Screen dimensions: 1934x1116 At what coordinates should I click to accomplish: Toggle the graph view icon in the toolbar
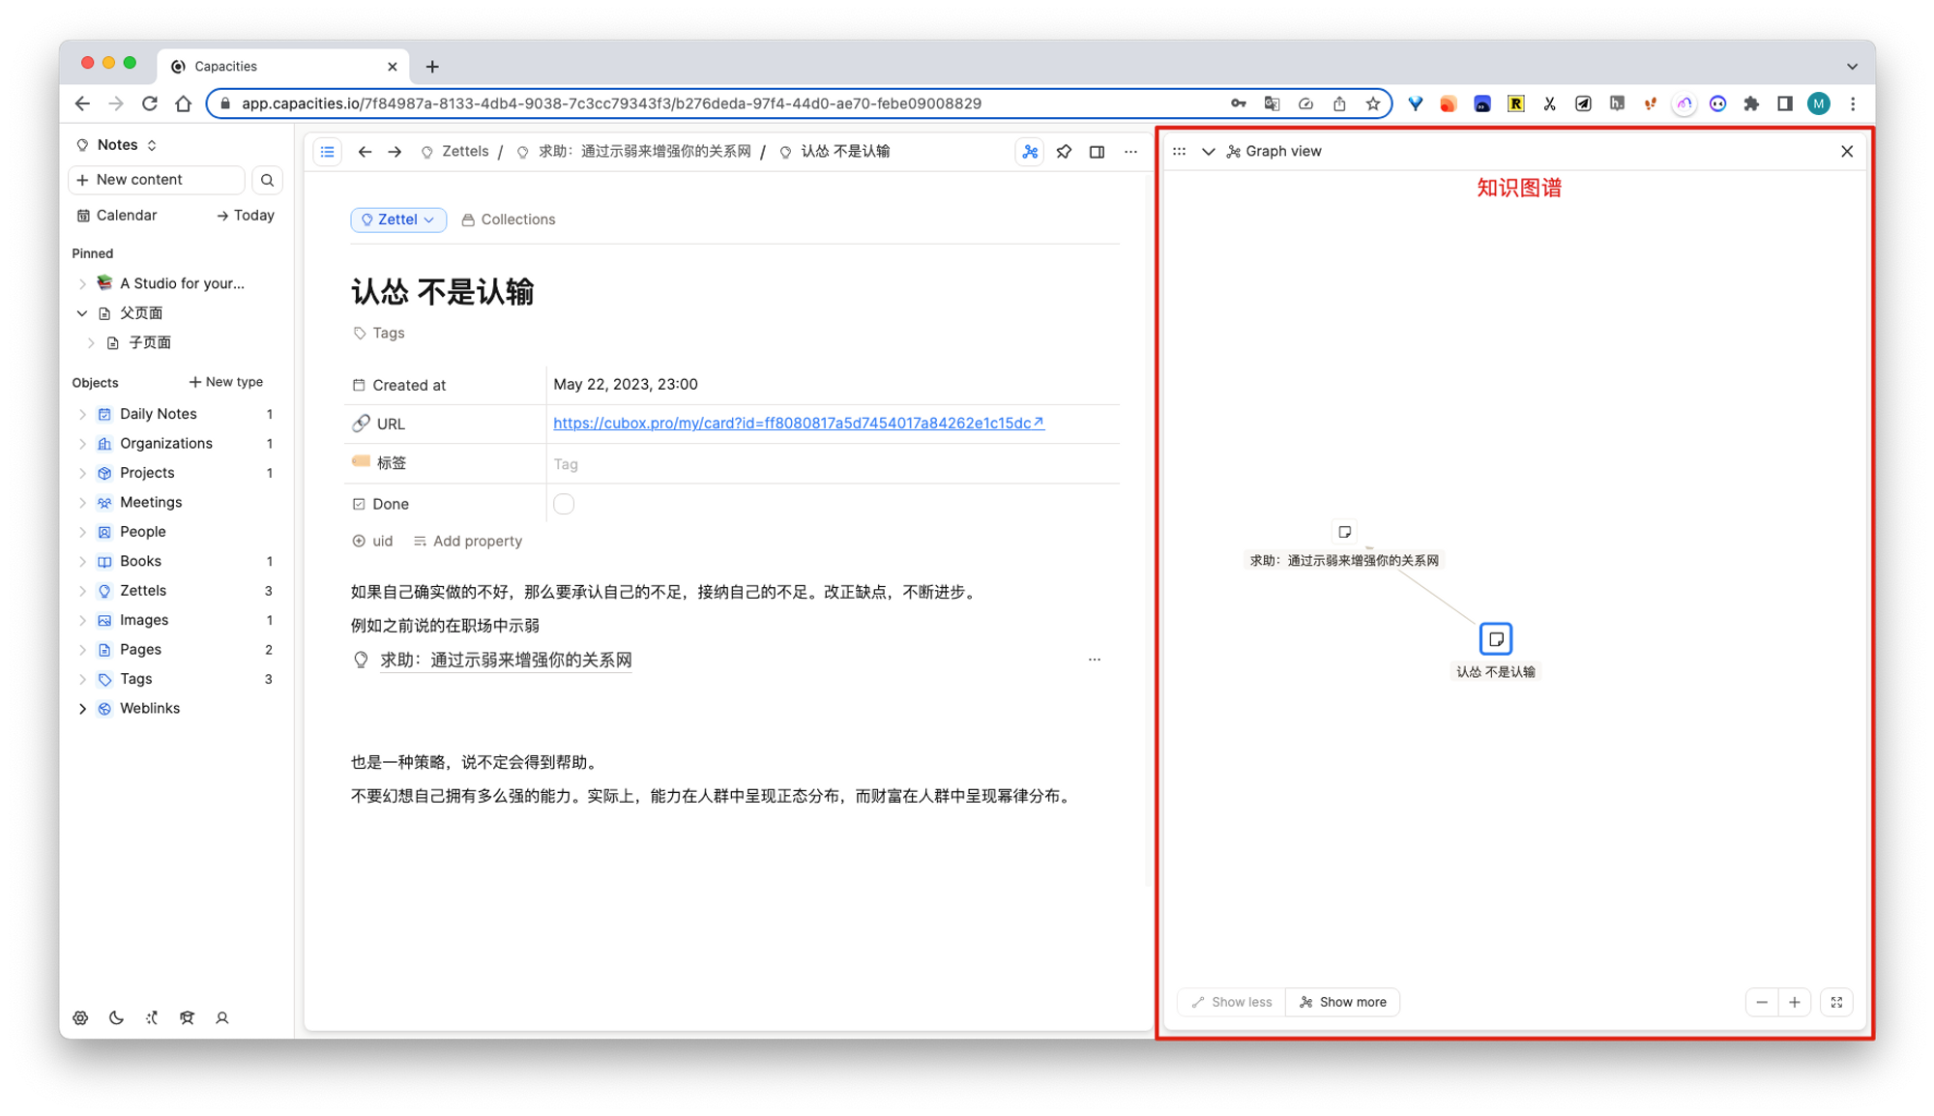tap(1030, 152)
